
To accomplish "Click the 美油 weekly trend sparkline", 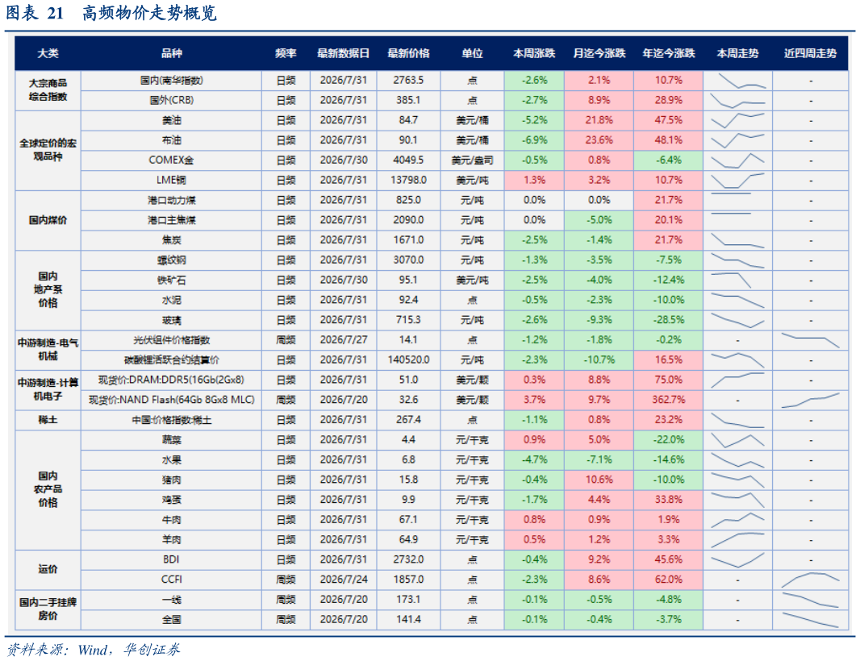I will tap(737, 121).
